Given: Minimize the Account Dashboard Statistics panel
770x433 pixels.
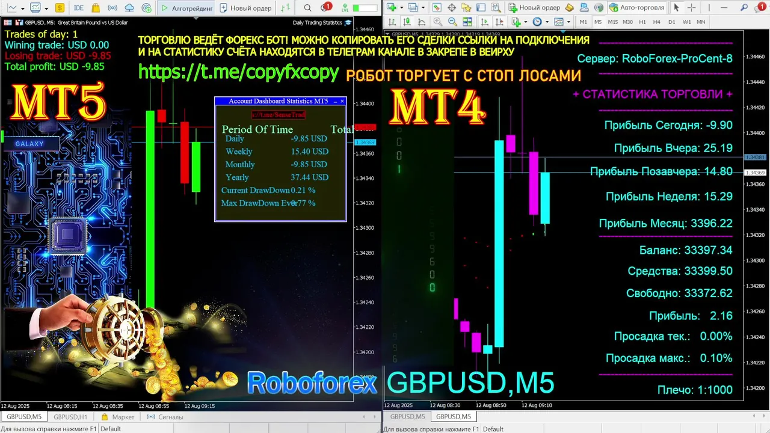Looking at the screenshot, I should click(x=335, y=101).
